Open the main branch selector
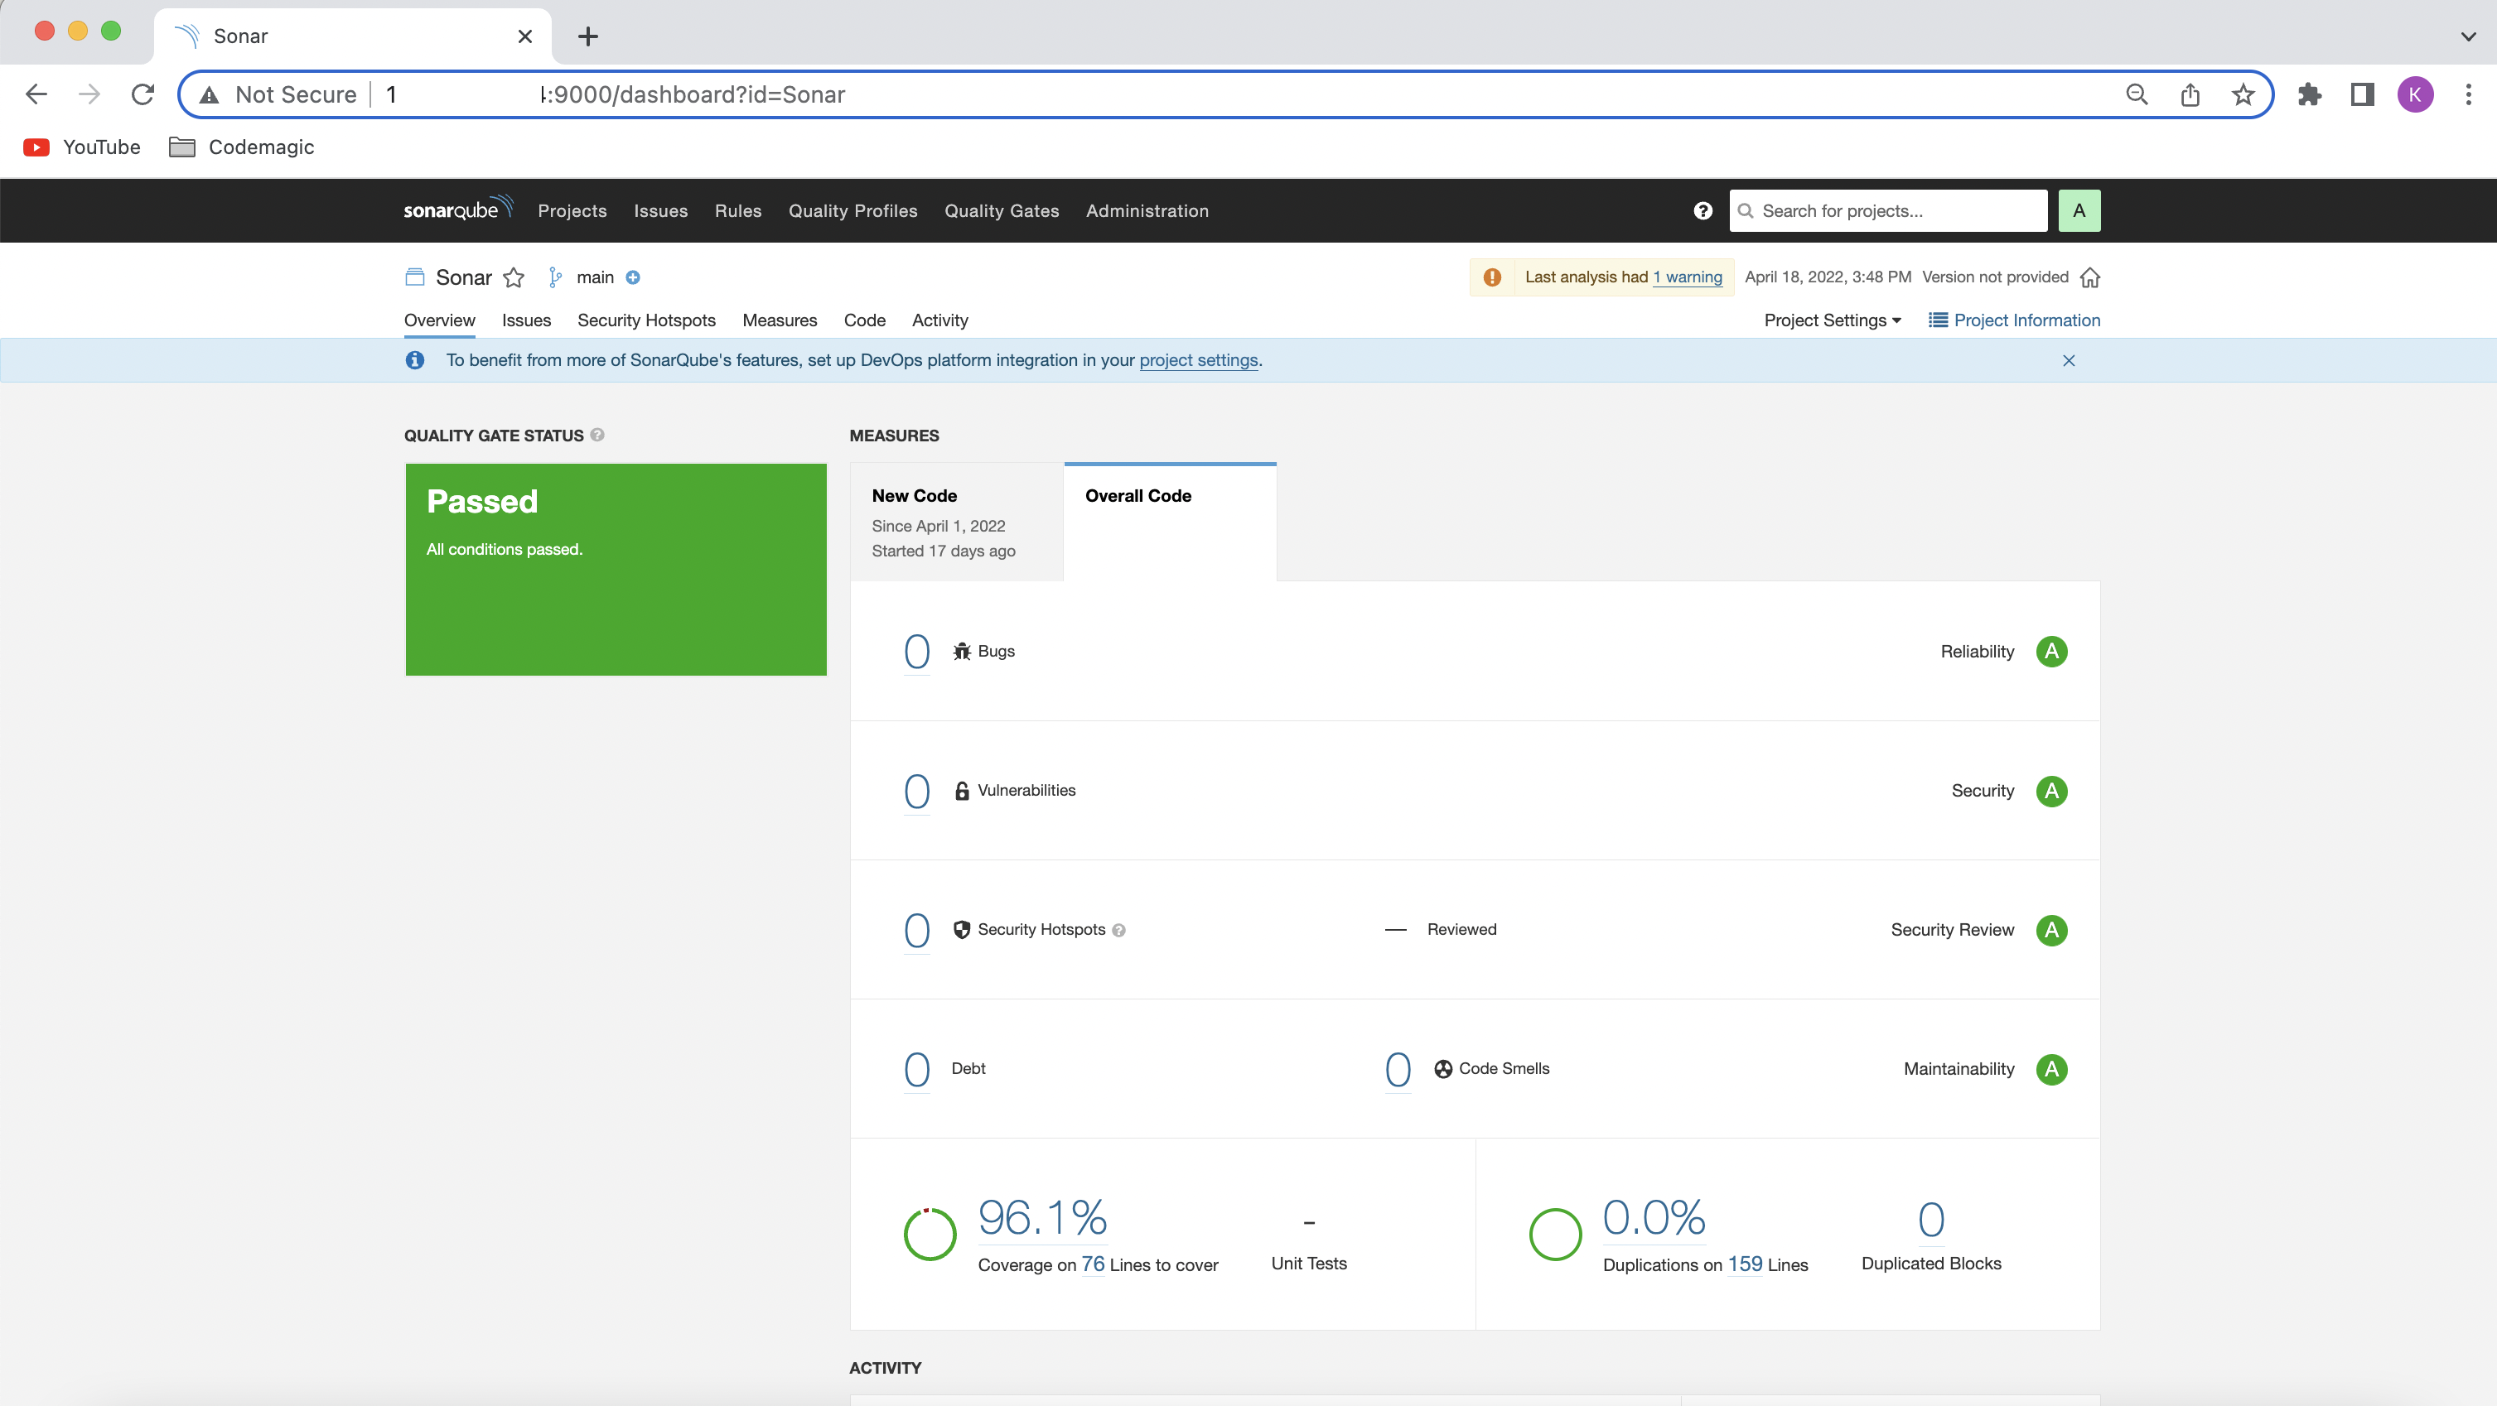2497x1406 pixels. [x=593, y=277]
